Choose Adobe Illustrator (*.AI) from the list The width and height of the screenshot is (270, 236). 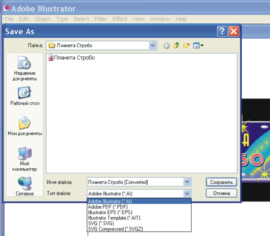coord(139,201)
